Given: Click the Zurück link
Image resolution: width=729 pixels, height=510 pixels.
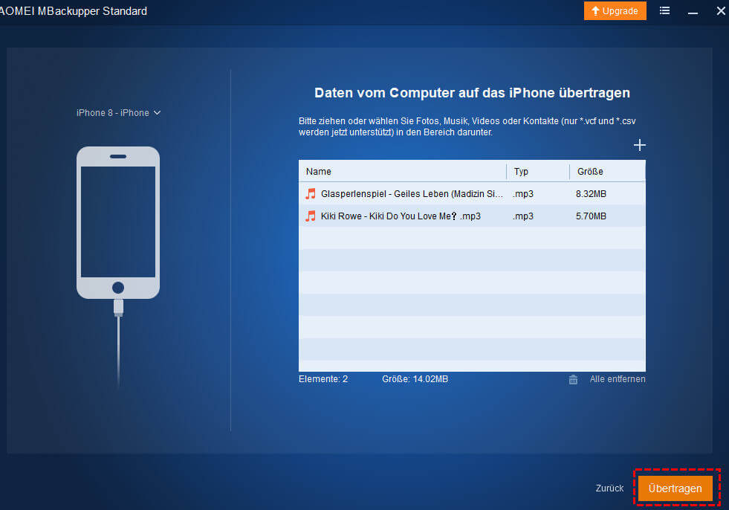Looking at the screenshot, I should tap(609, 488).
